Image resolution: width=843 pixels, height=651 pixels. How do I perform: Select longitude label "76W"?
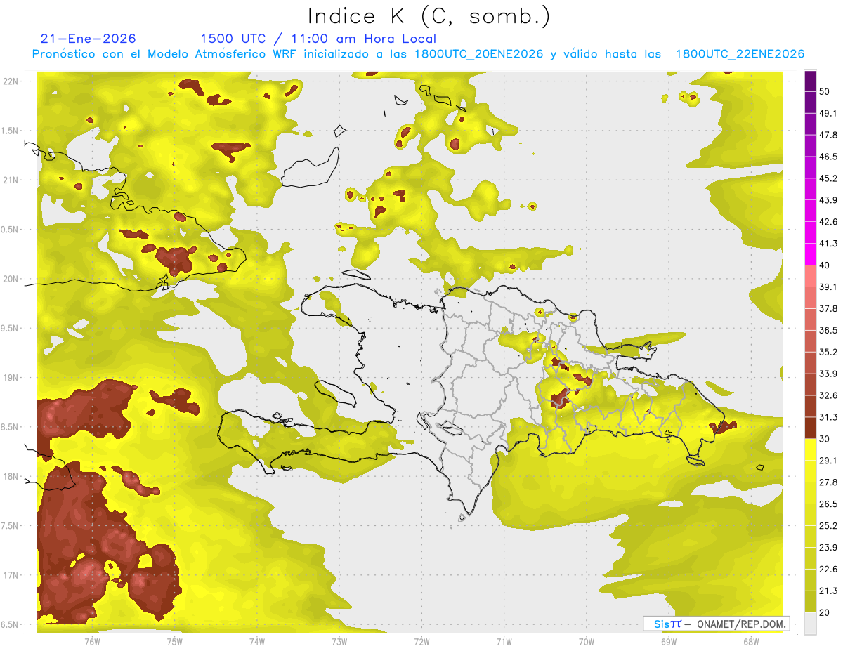92,641
